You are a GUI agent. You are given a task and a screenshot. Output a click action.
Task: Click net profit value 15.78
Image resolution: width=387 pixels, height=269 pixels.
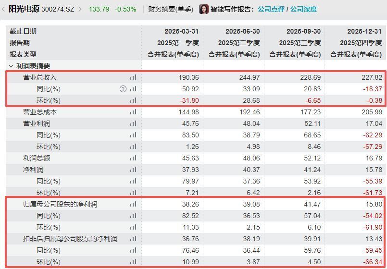tap(374, 170)
